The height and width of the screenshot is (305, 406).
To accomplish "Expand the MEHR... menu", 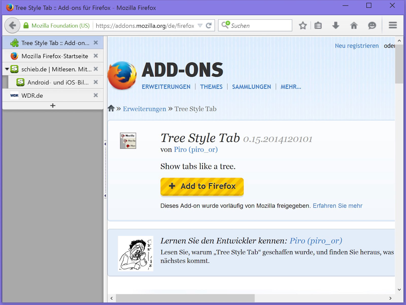I will (x=291, y=87).
